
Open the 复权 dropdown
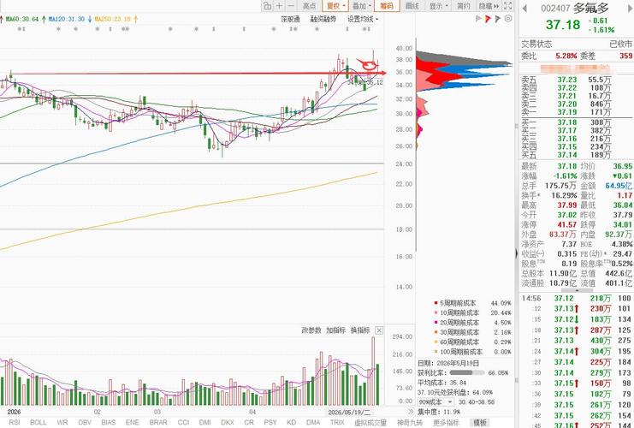335,6
